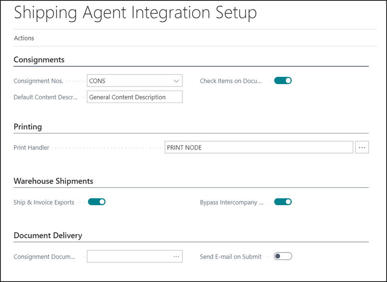Screen dimensions: 387x282
Task: Collapse the Warehouse Shipments section header
Action: (x=53, y=181)
